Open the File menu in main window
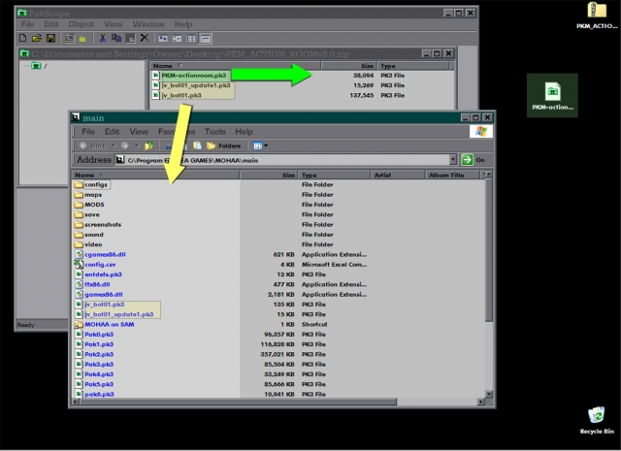This screenshot has height=451, width=621. 88,132
